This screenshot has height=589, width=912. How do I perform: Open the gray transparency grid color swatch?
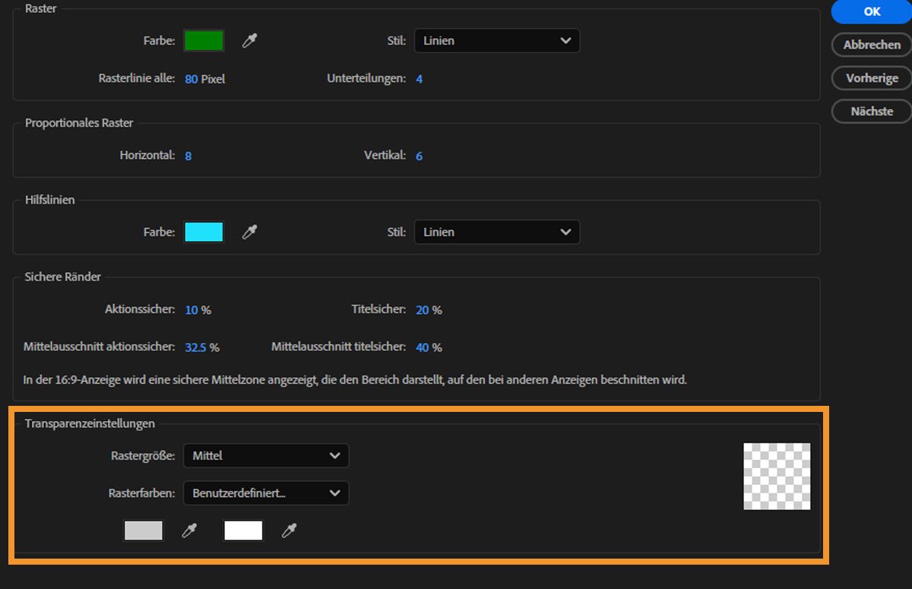144,530
